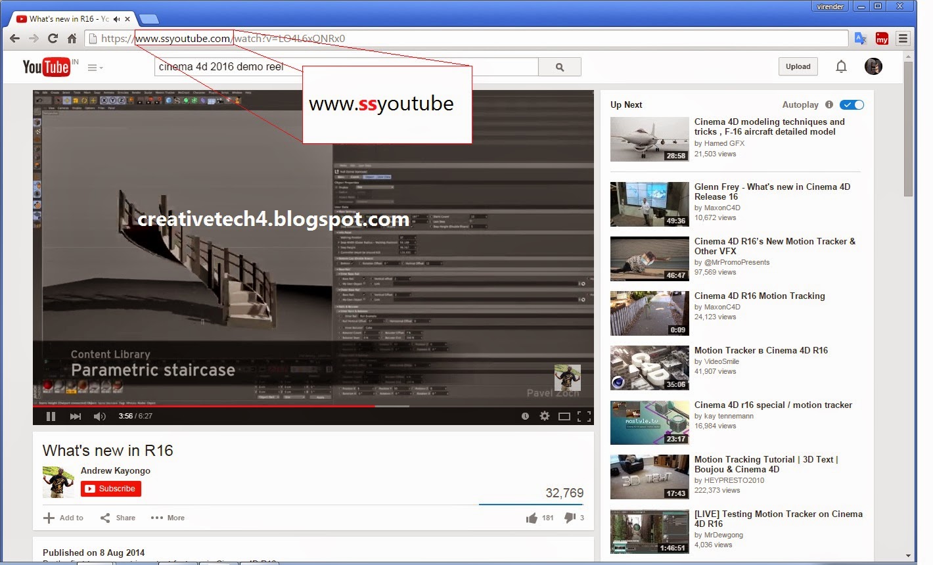Share the video
The width and height of the screenshot is (933, 565).
(118, 518)
